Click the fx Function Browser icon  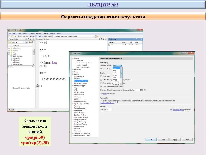pyautogui.click(x=37, y=86)
